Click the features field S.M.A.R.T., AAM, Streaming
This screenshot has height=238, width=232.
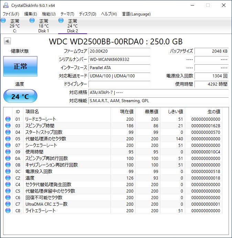158,101
